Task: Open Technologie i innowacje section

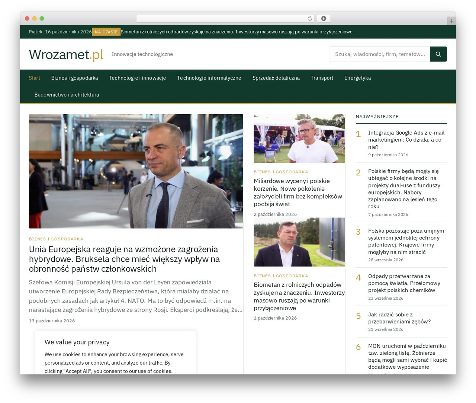Action: tap(137, 78)
